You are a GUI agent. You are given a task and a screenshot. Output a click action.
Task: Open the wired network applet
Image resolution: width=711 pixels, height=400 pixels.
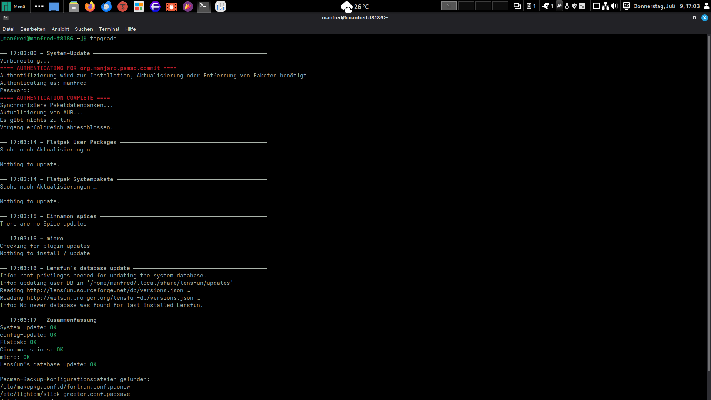[x=605, y=6]
